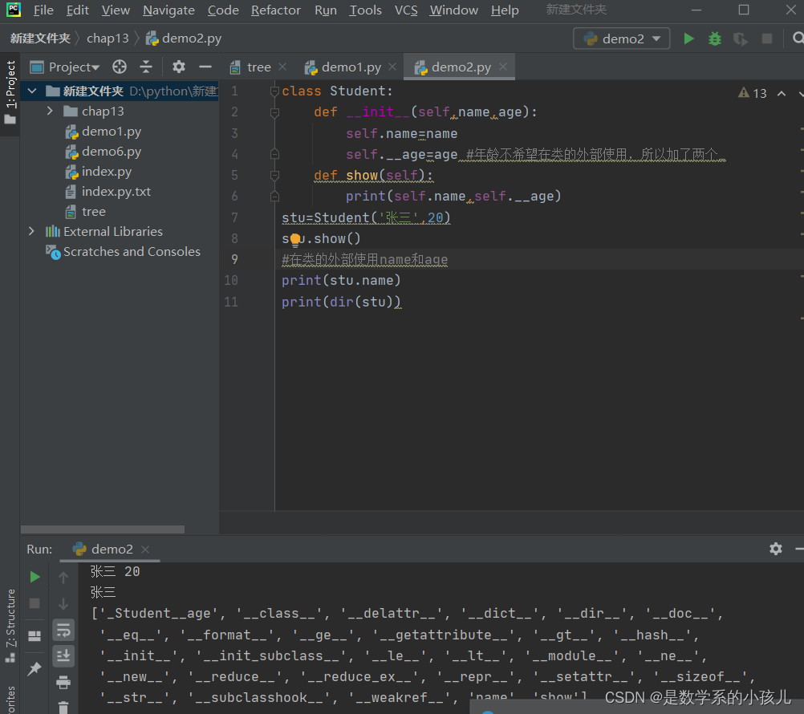Image resolution: width=804 pixels, height=714 pixels.
Task: Fold the show method at line 5
Action: 274,176
